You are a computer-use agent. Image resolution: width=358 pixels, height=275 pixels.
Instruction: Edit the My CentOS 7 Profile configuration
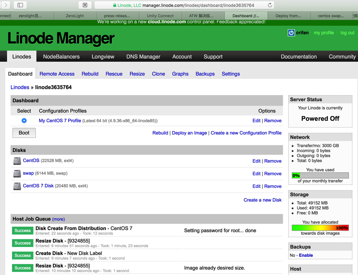[256, 121]
